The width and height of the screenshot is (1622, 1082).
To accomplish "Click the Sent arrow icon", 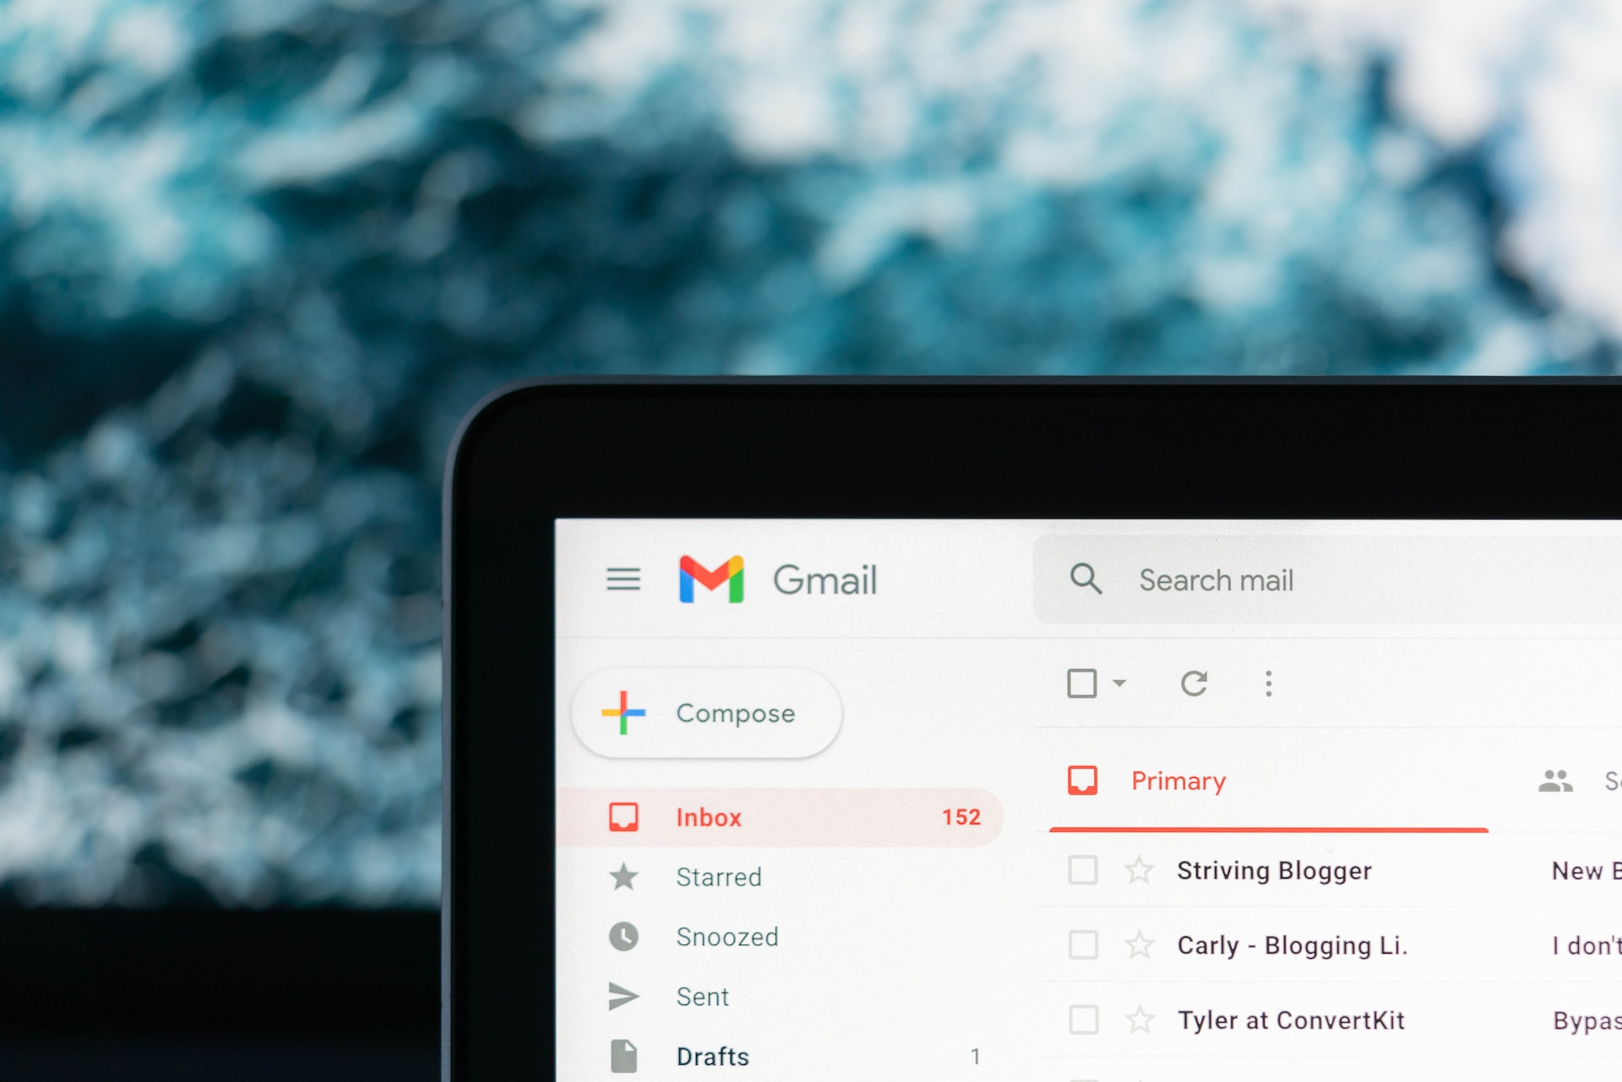I will pyautogui.click(x=626, y=994).
